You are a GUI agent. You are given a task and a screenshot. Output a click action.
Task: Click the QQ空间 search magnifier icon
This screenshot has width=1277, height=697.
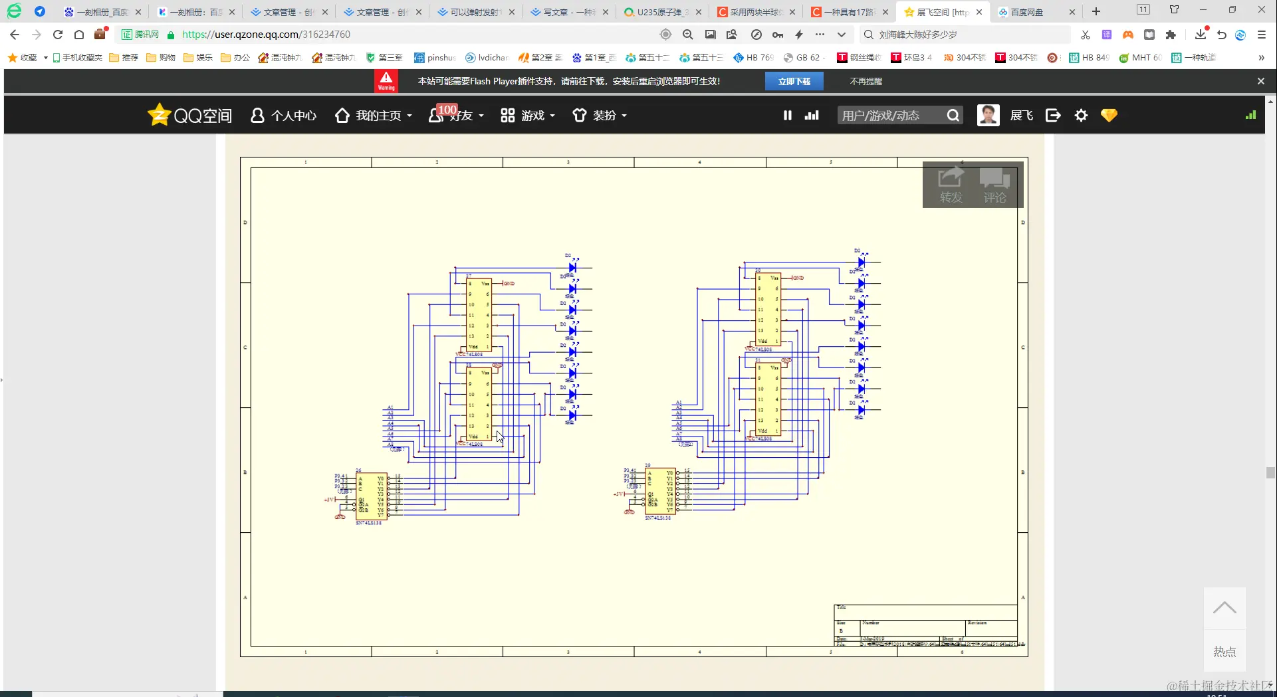(953, 116)
